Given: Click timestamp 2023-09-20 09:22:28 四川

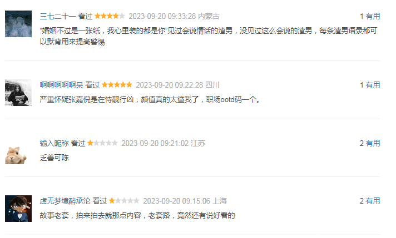Looking at the screenshot, I should click(x=177, y=85).
